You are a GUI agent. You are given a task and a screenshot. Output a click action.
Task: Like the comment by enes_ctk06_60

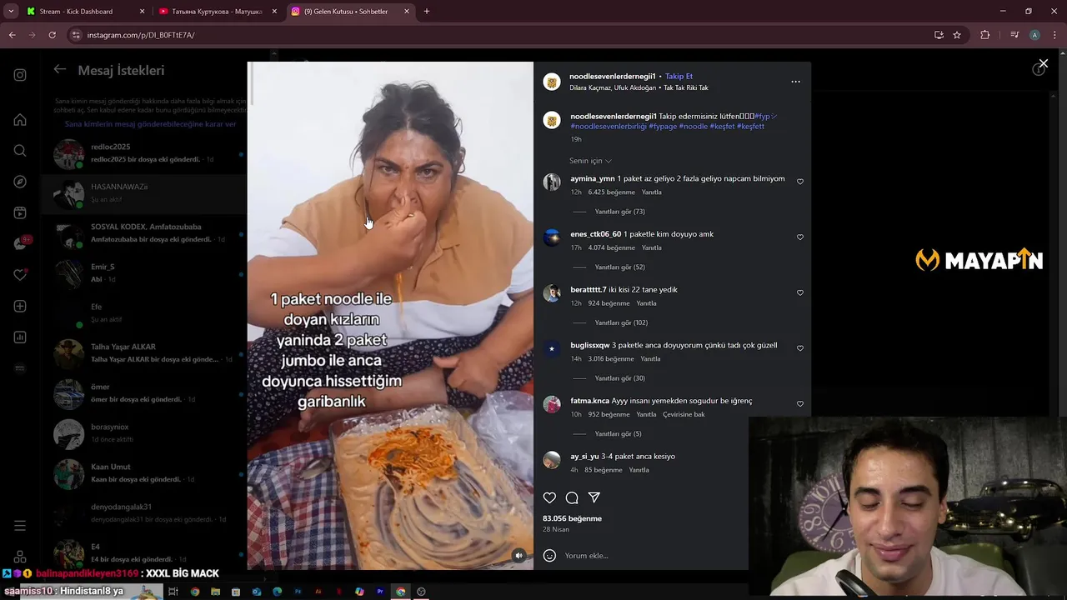[800, 237]
